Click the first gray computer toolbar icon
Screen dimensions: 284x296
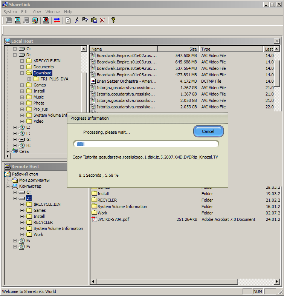pyautogui.click(x=9, y=20)
